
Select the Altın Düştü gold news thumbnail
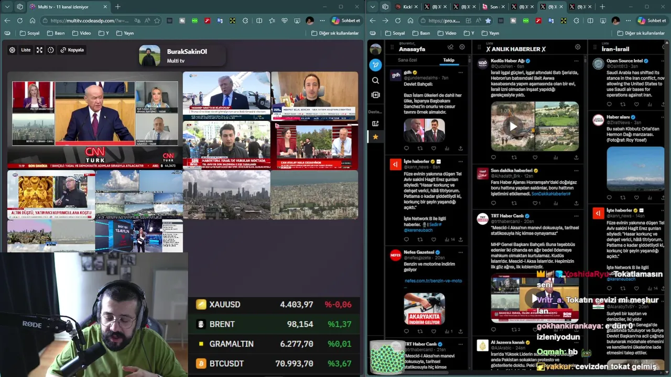51,195
